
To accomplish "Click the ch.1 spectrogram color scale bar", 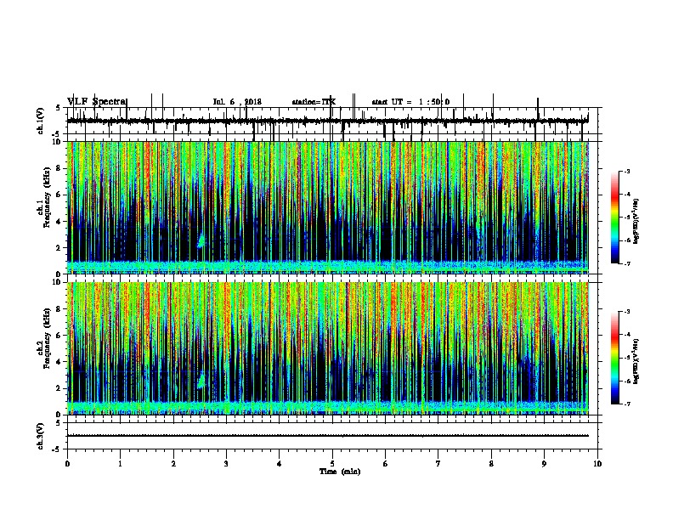I will coord(614,218).
